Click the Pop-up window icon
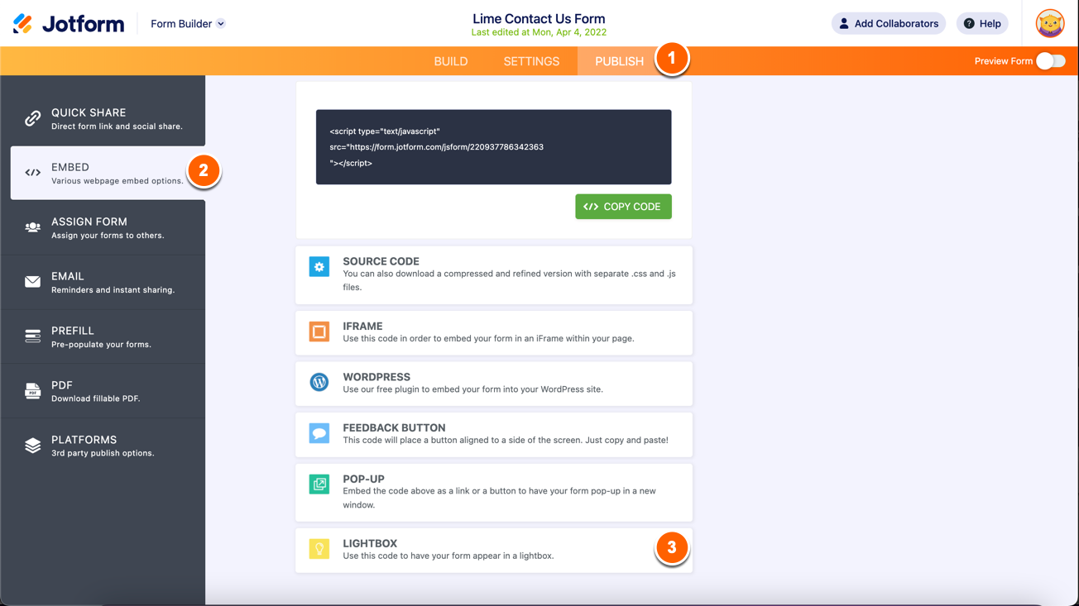The height and width of the screenshot is (606, 1079). pos(319,484)
